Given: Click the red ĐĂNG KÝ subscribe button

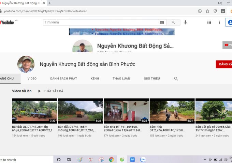Looking at the screenshot, I should tap(224, 64).
